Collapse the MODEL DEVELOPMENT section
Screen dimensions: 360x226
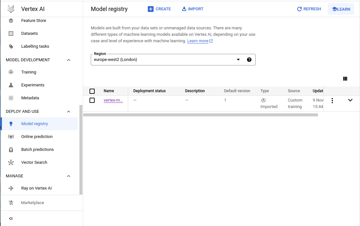[68, 60]
